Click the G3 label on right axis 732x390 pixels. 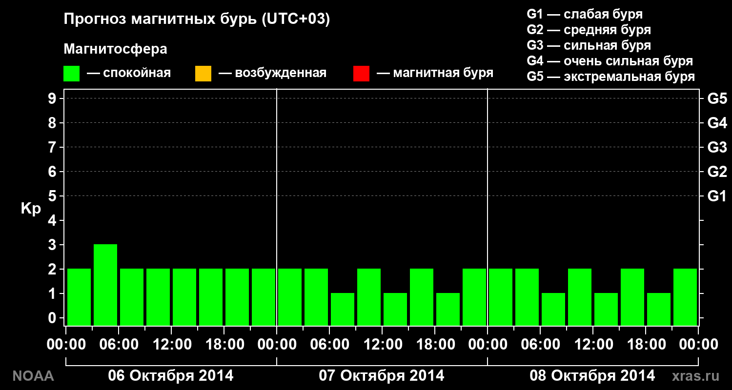click(x=717, y=147)
